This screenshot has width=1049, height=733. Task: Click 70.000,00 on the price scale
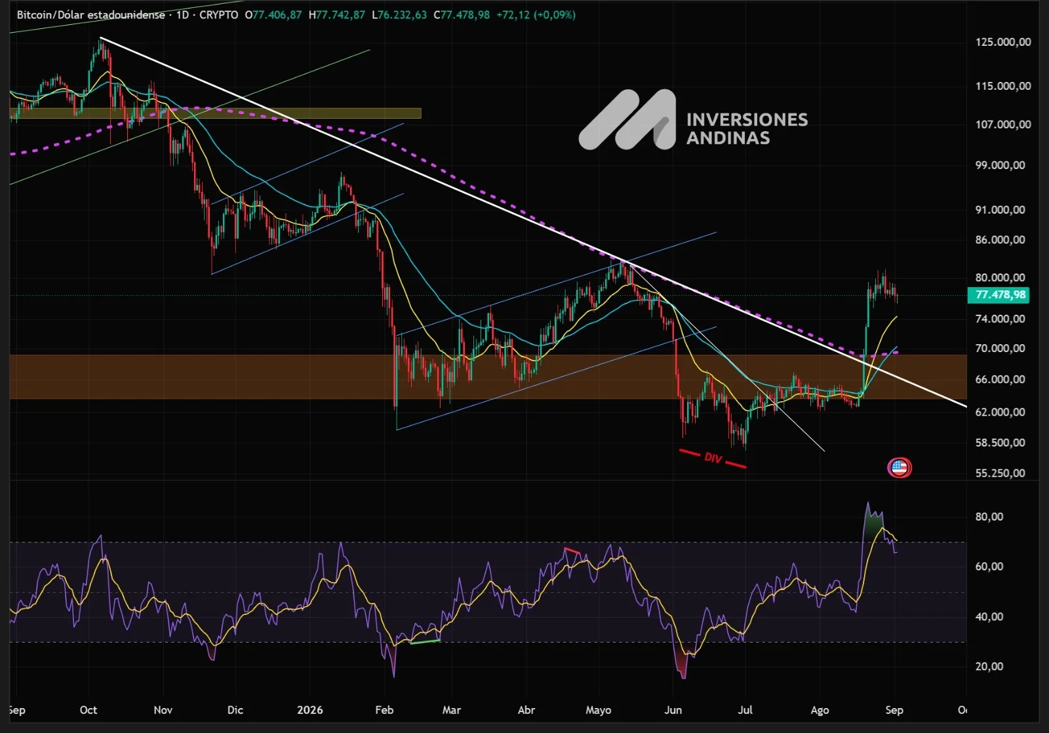[1000, 348]
